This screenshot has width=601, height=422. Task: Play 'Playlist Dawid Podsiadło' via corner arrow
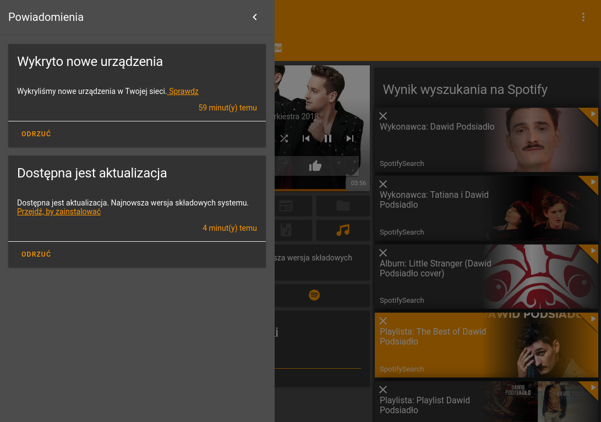tap(592, 387)
